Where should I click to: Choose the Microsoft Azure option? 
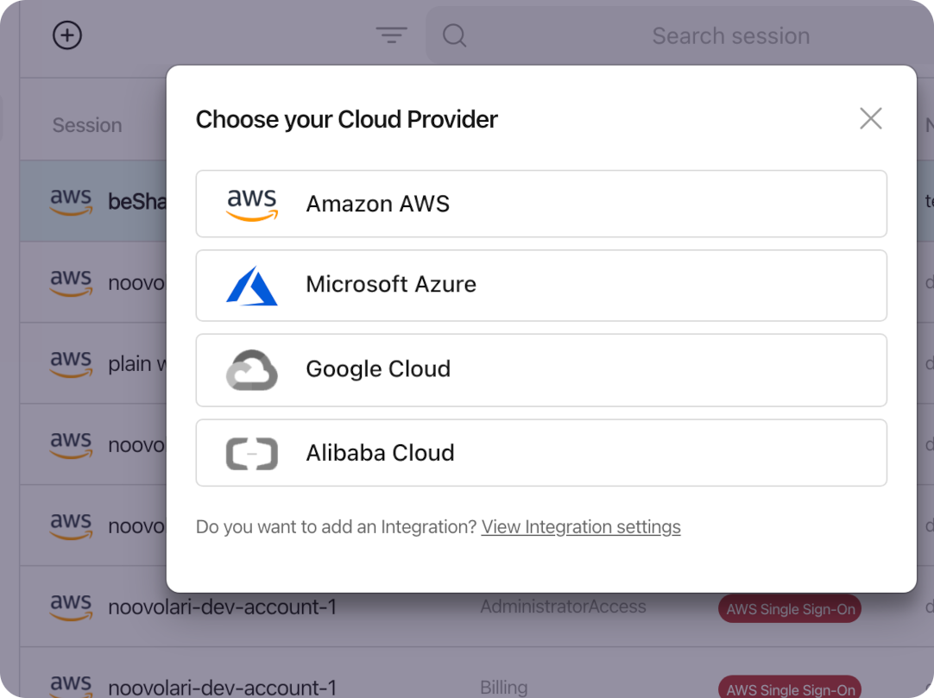541,286
